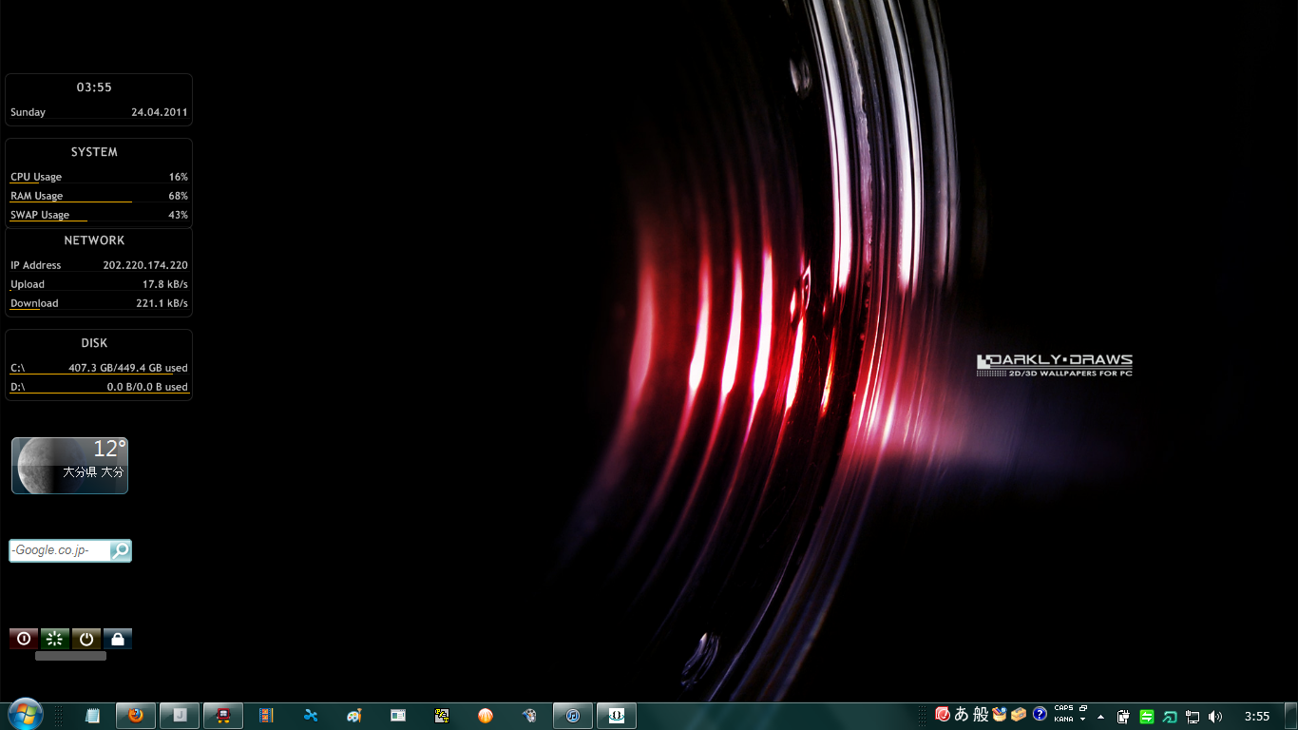This screenshot has height=730, width=1298.
Task: Open the notepad icon on the taskbar
Action: [x=92, y=716]
